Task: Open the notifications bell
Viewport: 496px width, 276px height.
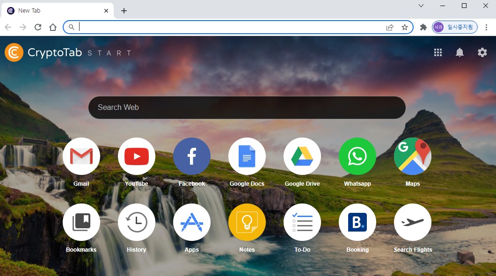Action: 460,52
